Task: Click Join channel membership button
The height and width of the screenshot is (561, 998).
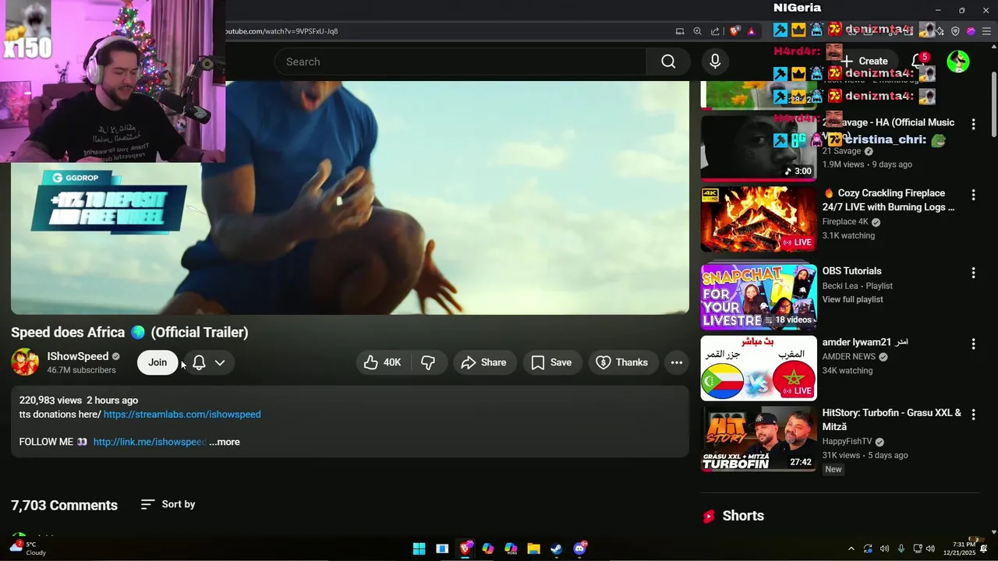Action: (x=157, y=362)
